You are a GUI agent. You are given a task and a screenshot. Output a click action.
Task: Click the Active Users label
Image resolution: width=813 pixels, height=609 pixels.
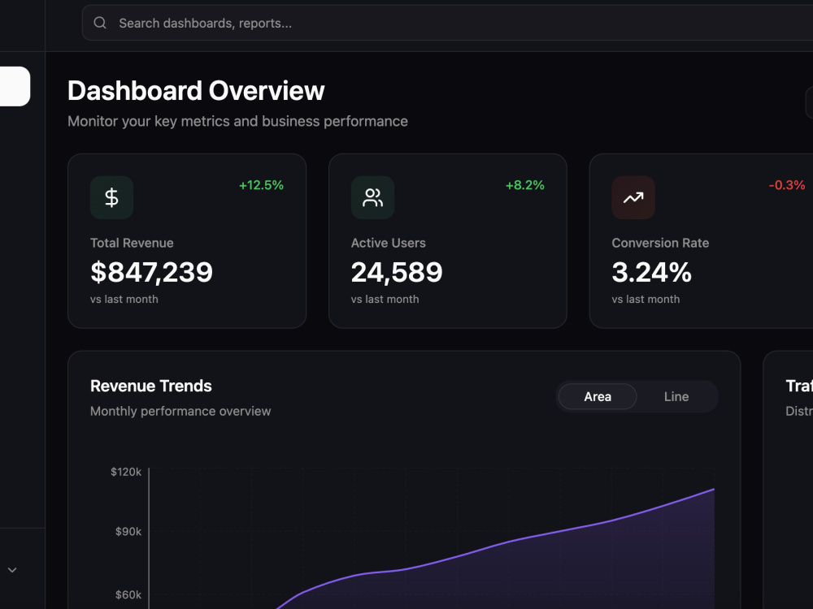(388, 243)
